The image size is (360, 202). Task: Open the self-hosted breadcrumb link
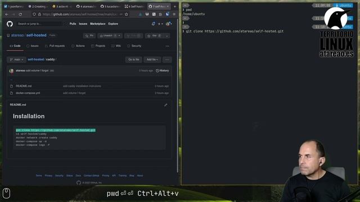click(x=35, y=59)
